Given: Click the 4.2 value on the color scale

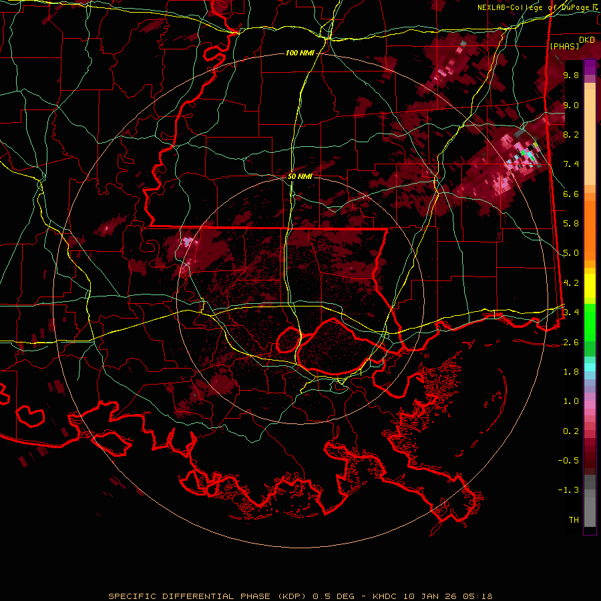Looking at the screenshot, I should click(x=571, y=283).
